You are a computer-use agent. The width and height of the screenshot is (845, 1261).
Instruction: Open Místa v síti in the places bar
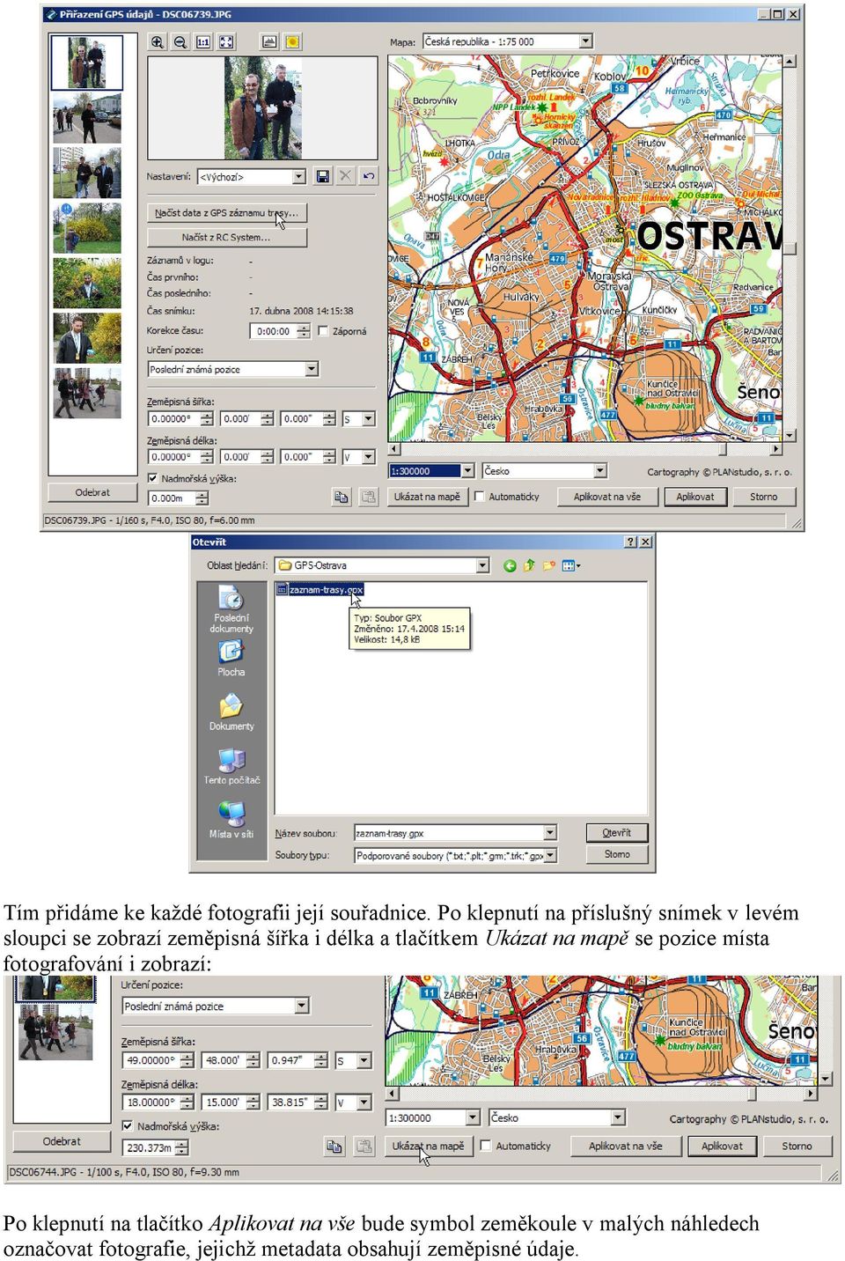tap(231, 820)
